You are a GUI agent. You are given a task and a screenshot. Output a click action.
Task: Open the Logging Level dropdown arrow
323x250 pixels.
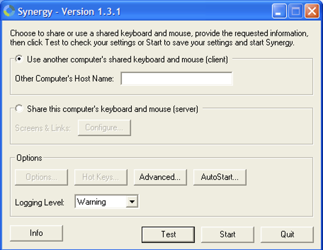point(132,202)
